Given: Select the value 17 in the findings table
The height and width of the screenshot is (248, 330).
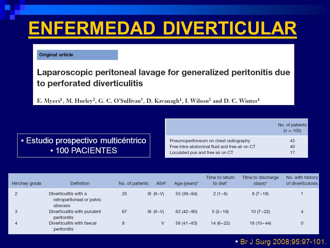Looking at the screenshot, I should point(292,153).
